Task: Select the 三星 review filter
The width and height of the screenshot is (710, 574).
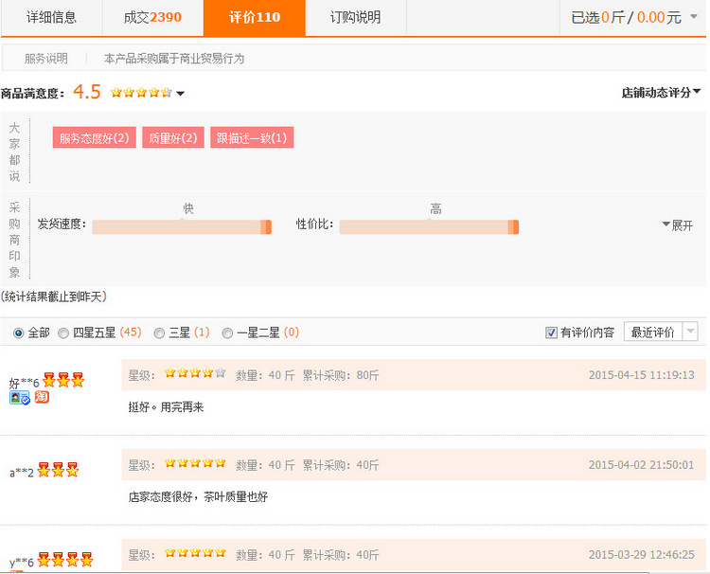Action: (x=159, y=332)
